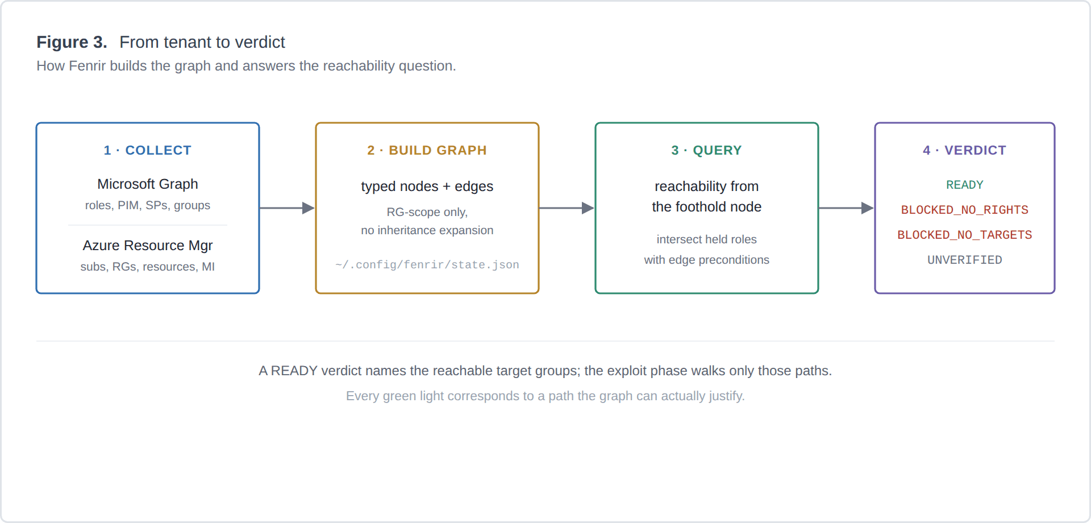Select the '4 · VERDICT' heading
Image resolution: width=1091 pixels, height=523 pixels.
pos(965,150)
